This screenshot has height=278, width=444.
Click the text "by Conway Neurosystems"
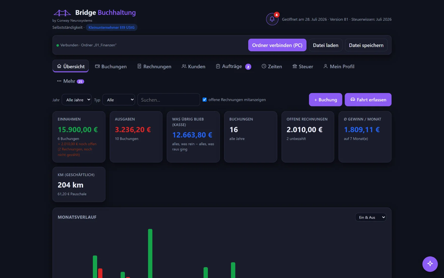click(72, 20)
